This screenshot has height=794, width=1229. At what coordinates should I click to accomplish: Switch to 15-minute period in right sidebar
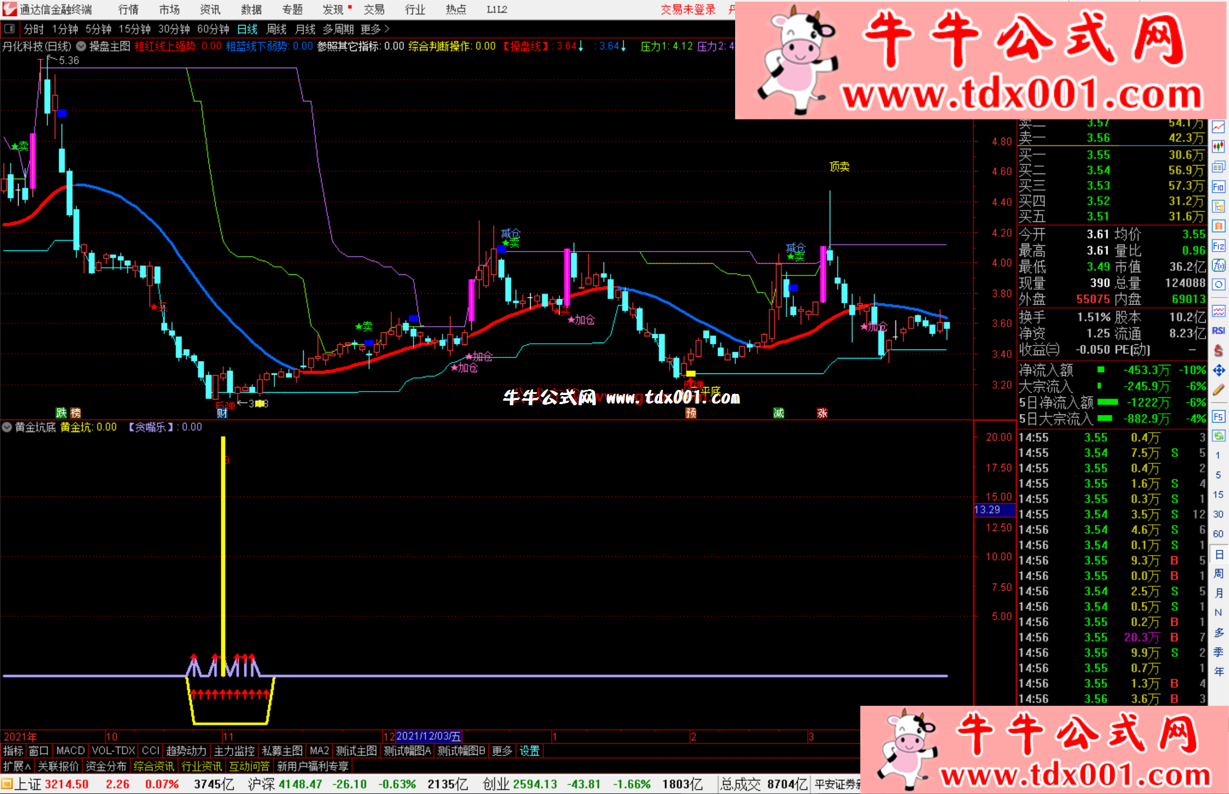pyautogui.click(x=1218, y=495)
